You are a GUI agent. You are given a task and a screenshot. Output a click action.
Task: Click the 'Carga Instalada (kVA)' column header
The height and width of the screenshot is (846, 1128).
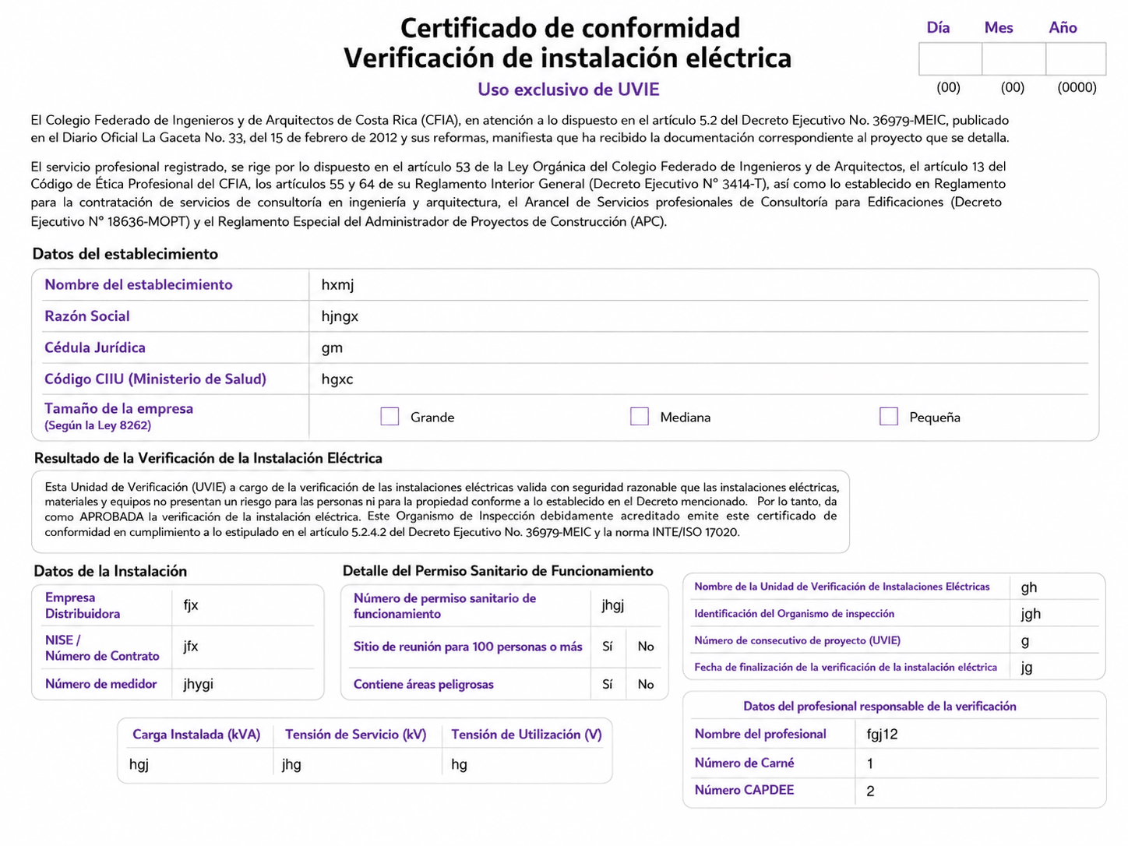[196, 735]
